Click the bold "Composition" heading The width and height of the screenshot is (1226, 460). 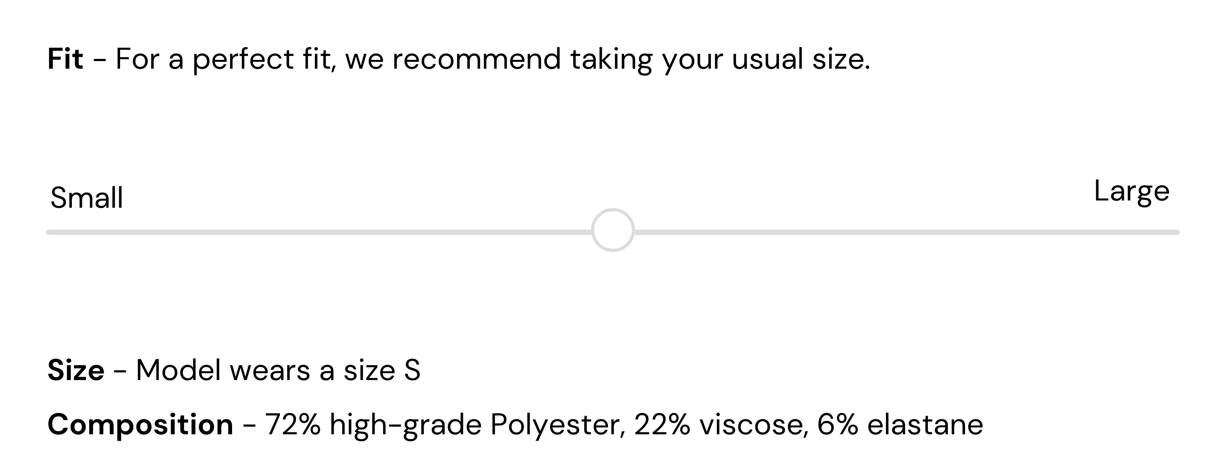click(x=141, y=424)
